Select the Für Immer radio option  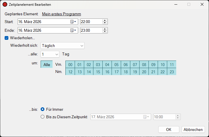(42, 109)
